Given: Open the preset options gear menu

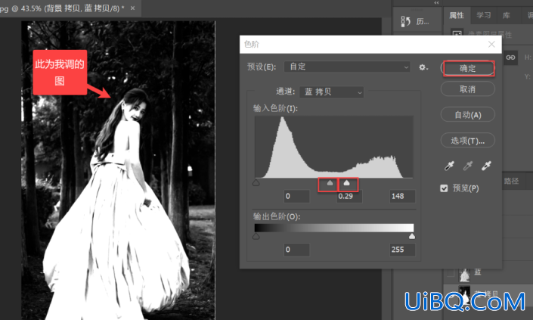Looking at the screenshot, I should click(423, 67).
